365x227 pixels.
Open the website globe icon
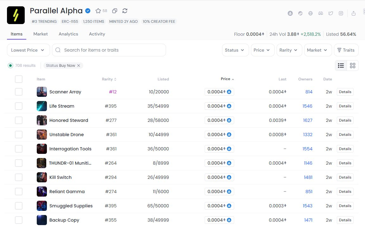point(311,13)
